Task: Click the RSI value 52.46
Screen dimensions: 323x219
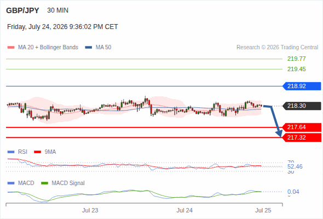Action: click(x=295, y=166)
